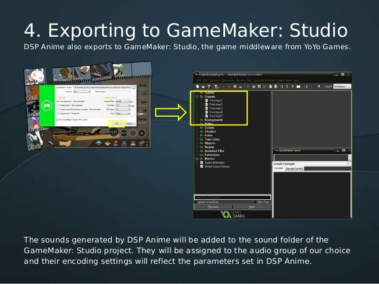This screenshot has height=284, width=379.
Task: Click the purple icon in DSP Anime bottom bar
Action: [141, 143]
